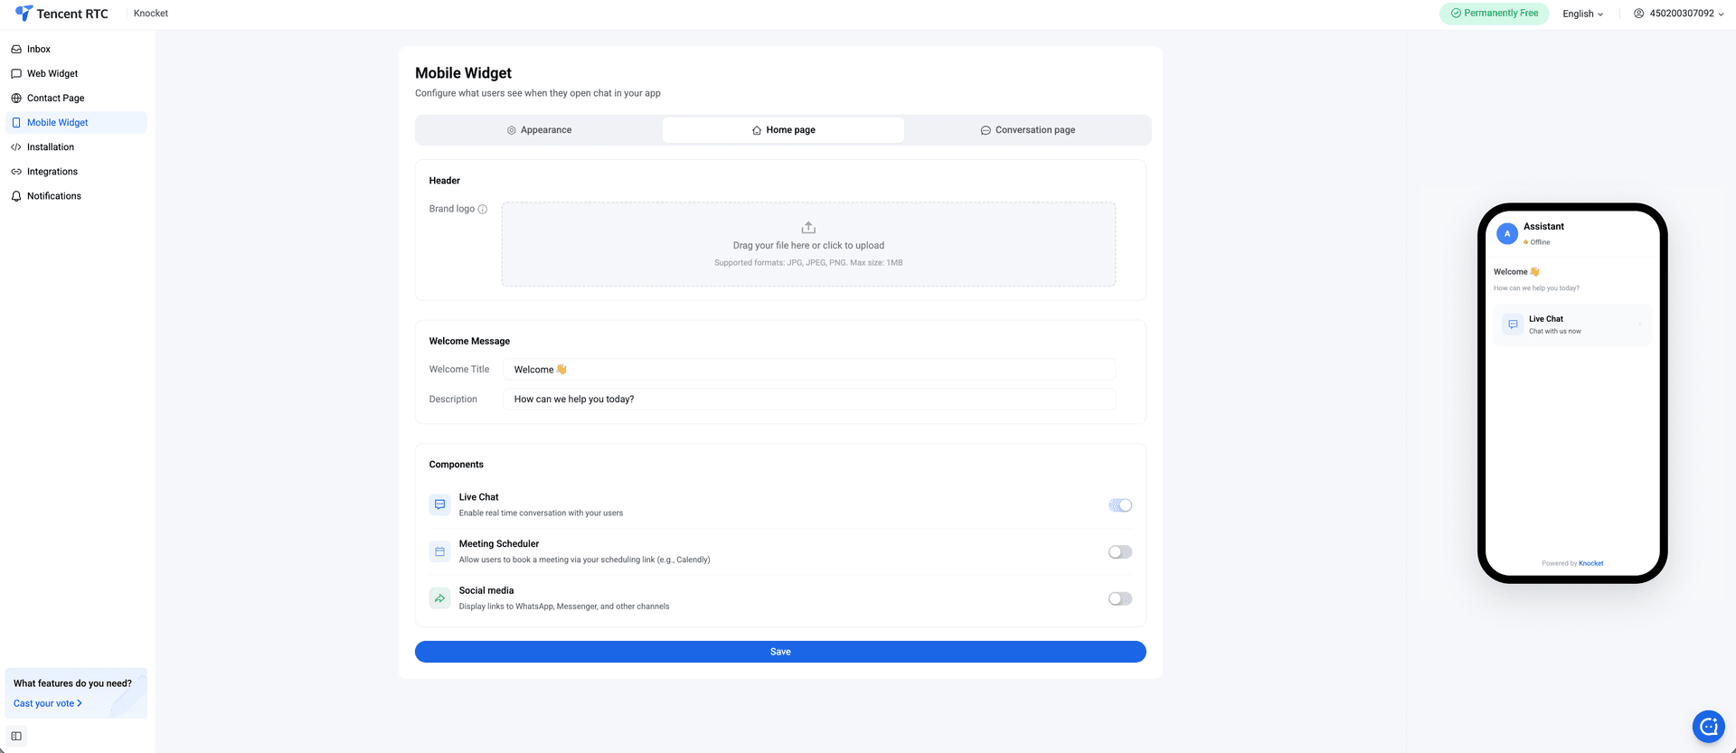Viewport: 1736px width, 753px height.
Task: Collapse sidebar using bottom panel icon
Action: point(16,736)
